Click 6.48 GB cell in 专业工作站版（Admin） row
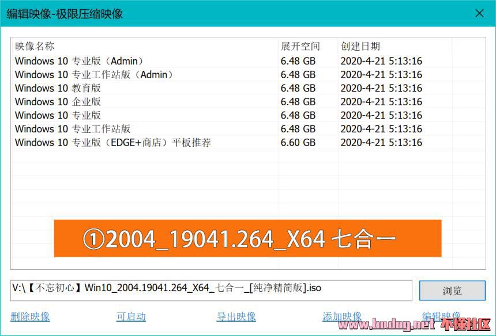 (x=298, y=74)
